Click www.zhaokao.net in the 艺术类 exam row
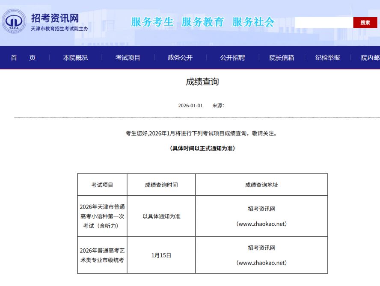 tap(261, 262)
